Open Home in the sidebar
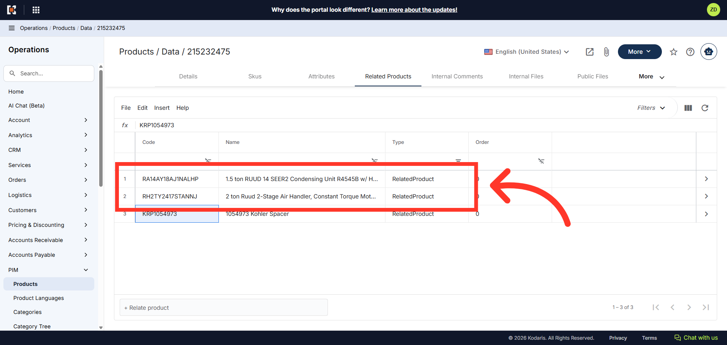This screenshot has height=345, width=727. point(16,92)
